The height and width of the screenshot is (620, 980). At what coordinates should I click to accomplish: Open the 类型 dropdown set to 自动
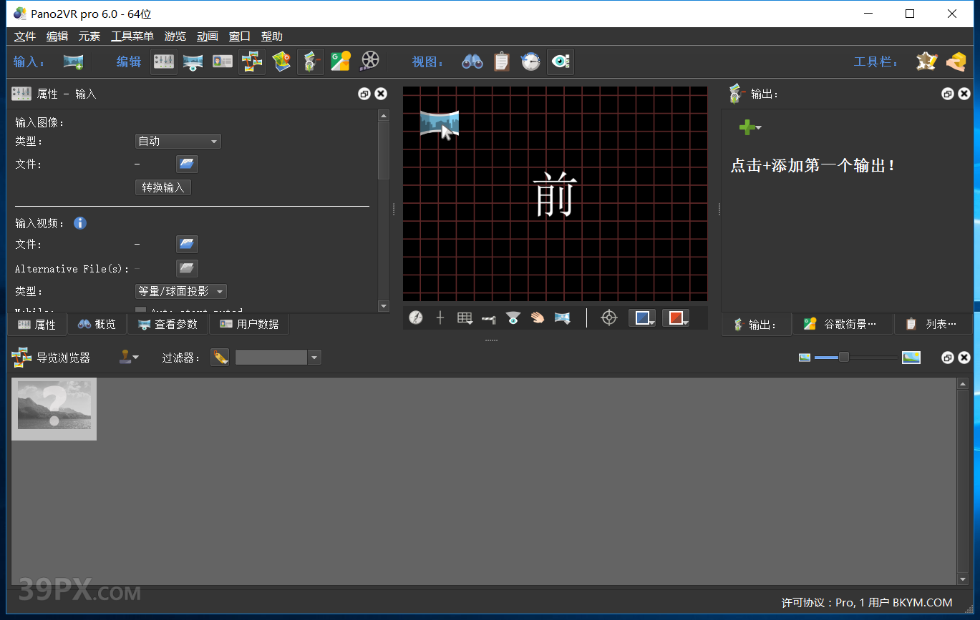point(178,142)
